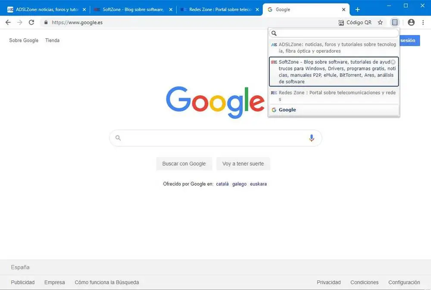Select ADSLZone entry in tab list popup
Image resolution: width=431 pixels, height=290 pixels.
[x=334, y=47]
